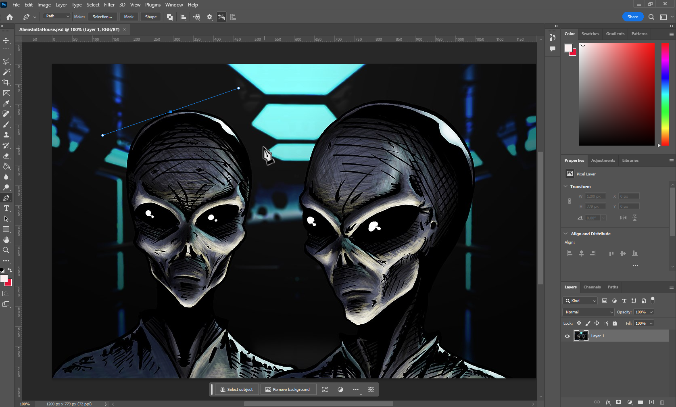
Task: Open the Edit Toolbar three-dots menu
Action: (6, 261)
